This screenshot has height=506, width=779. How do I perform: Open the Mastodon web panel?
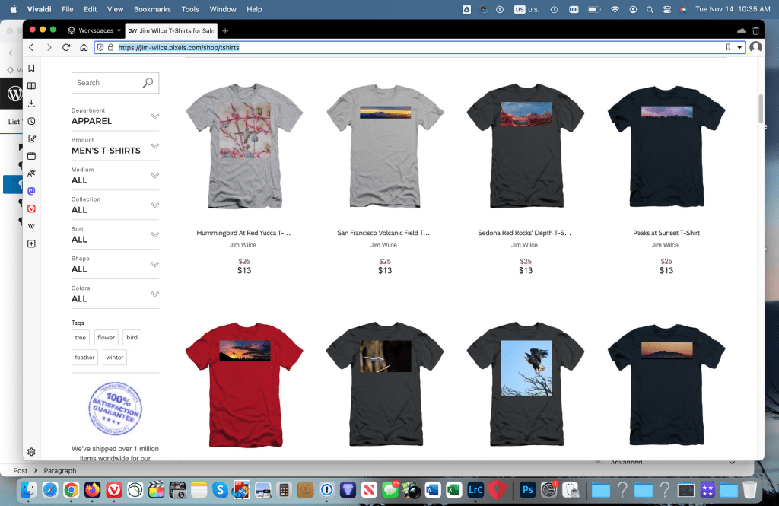point(31,191)
